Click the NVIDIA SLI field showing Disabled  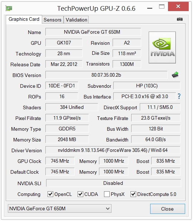tap(114, 183)
